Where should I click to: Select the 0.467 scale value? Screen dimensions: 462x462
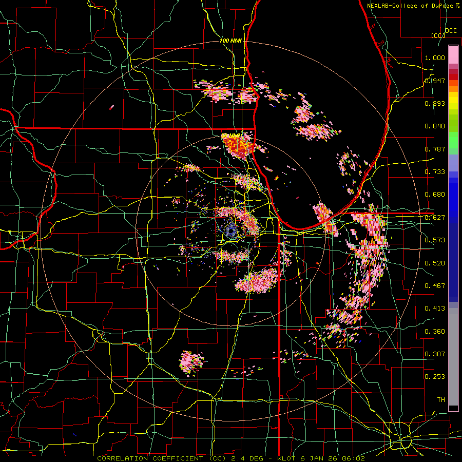435,286
